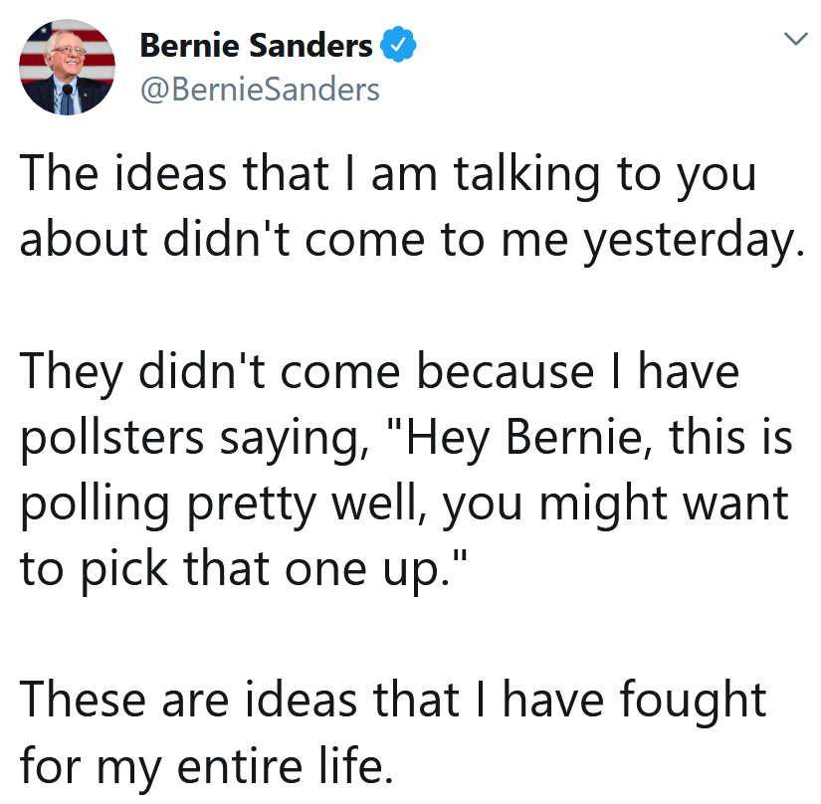Click the word "fought" in the last paragraph
The height and width of the screenshot is (804, 821).
pyautogui.click(x=694, y=702)
